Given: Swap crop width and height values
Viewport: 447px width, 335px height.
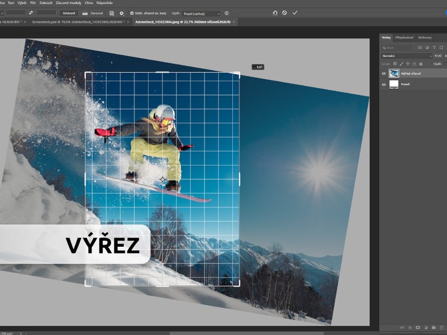Looking at the screenshot, I should pos(31,13).
